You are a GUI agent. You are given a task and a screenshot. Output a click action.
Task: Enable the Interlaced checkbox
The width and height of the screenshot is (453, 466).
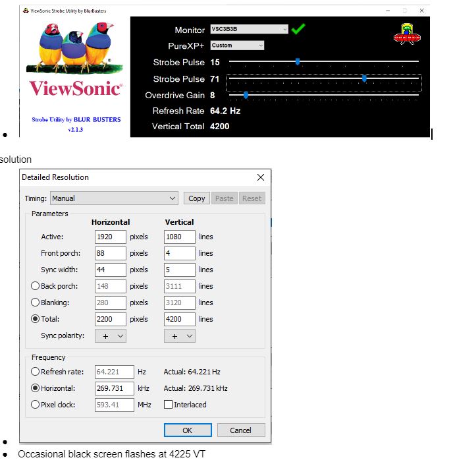(x=169, y=405)
